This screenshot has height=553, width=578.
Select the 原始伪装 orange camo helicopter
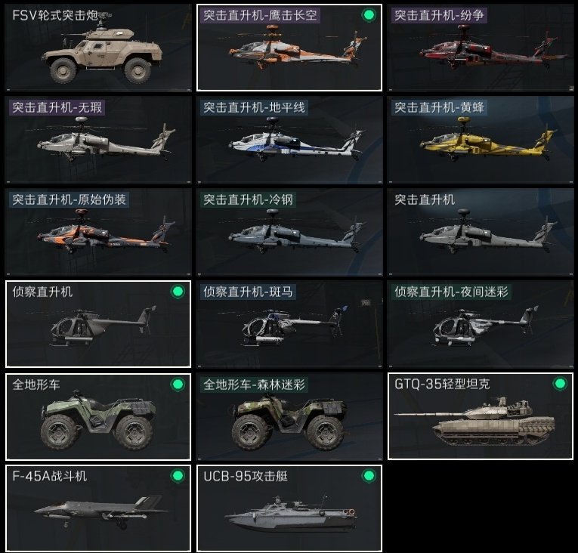[x=98, y=232]
